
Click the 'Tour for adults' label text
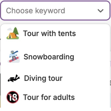point(49,97)
